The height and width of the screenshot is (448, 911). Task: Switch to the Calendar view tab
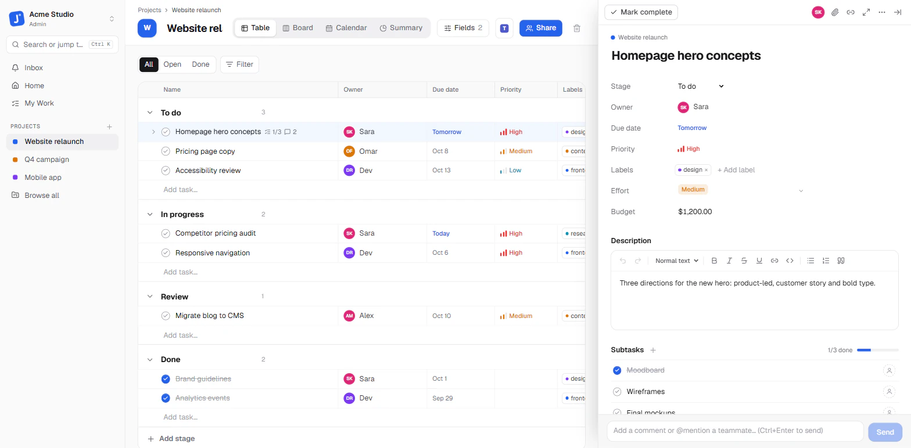pyautogui.click(x=346, y=28)
